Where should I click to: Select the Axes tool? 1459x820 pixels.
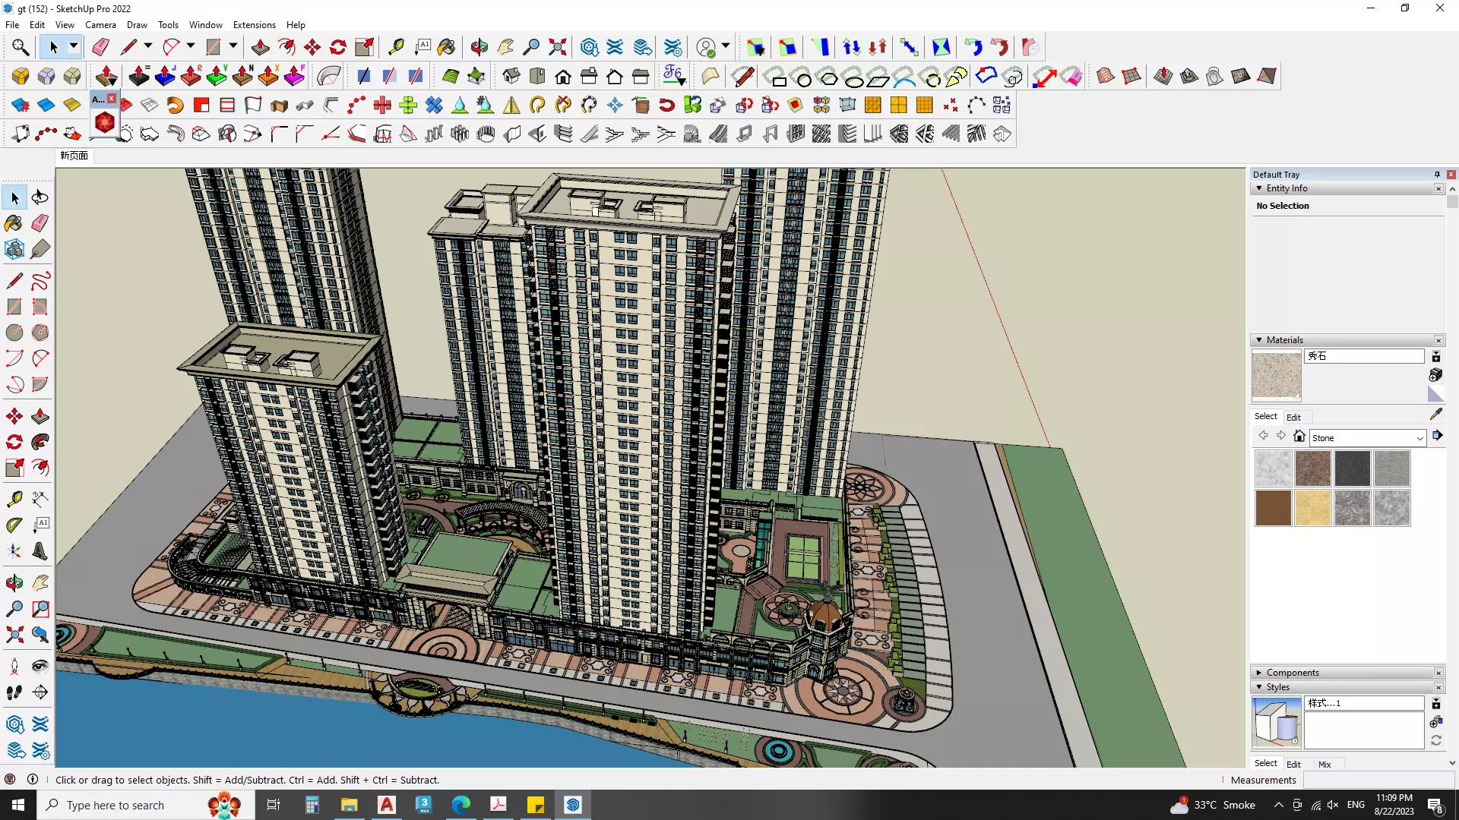pyautogui.click(x=14, y=551)
